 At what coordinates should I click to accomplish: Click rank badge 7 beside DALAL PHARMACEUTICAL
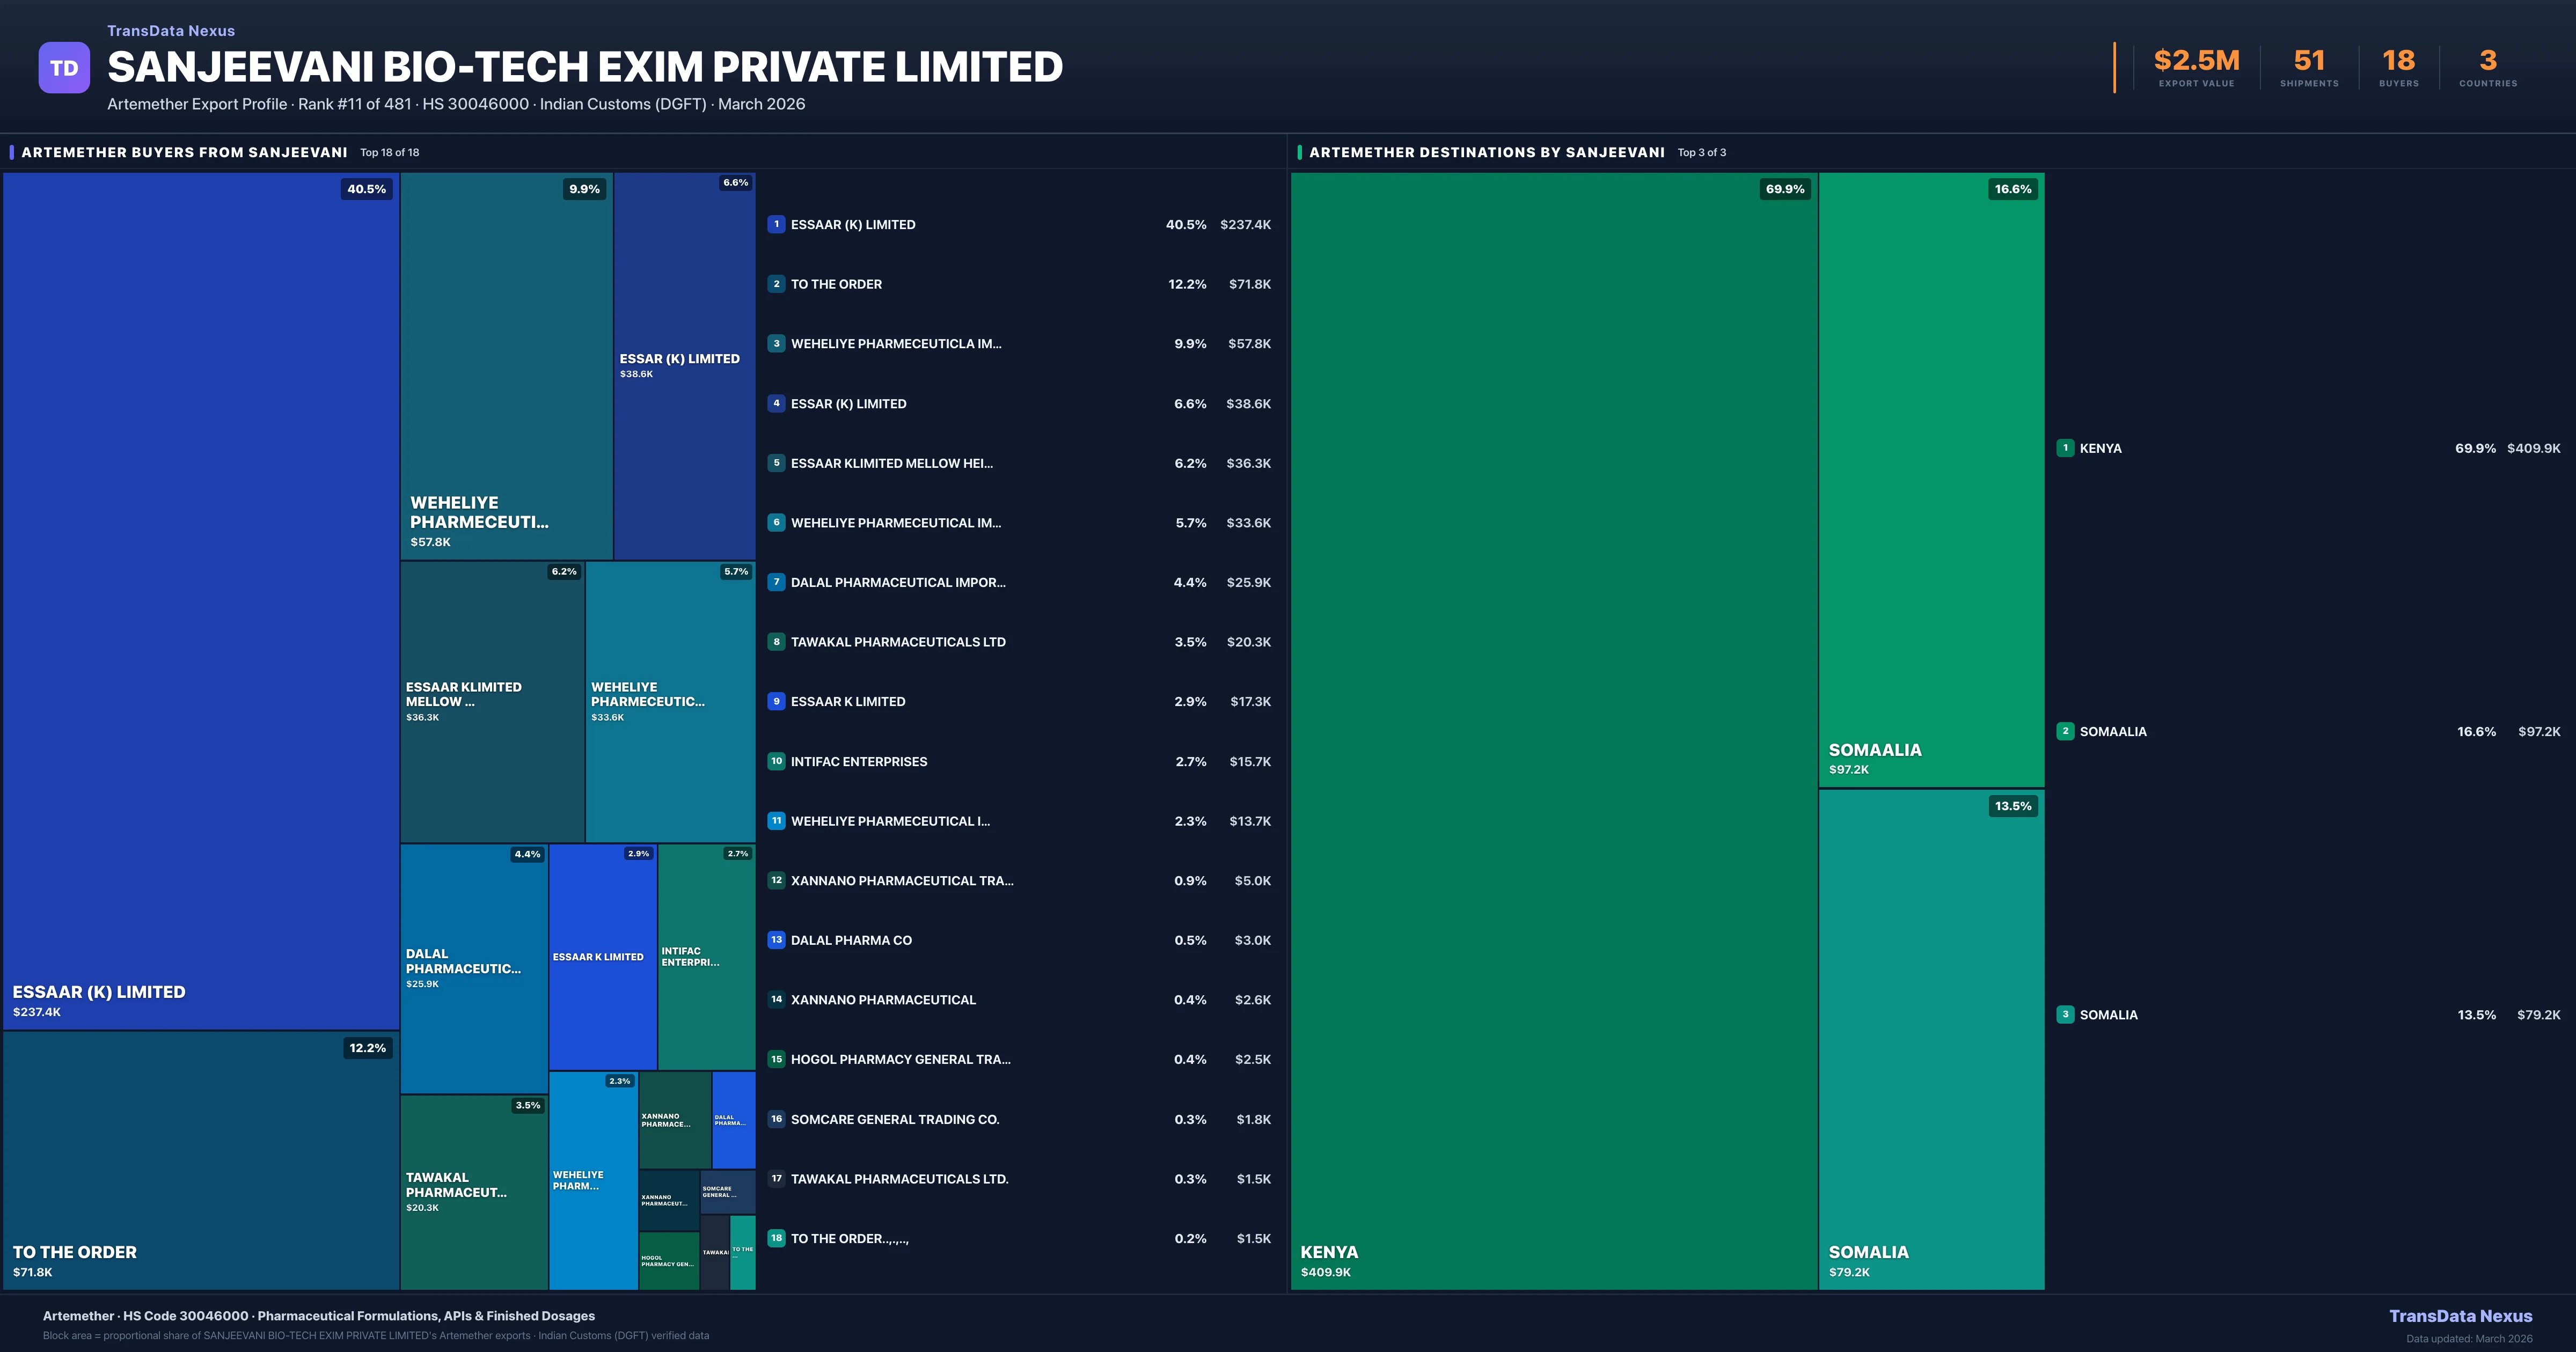point(776,582)
